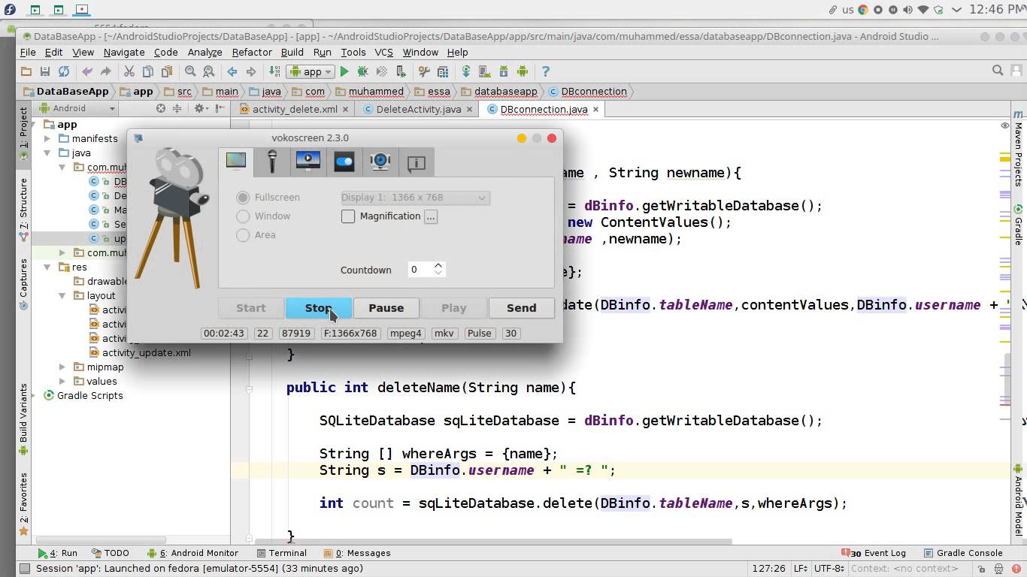Open the SDK Manager icon
Screen dimensions: 1027x577
(x=504, y=71)
